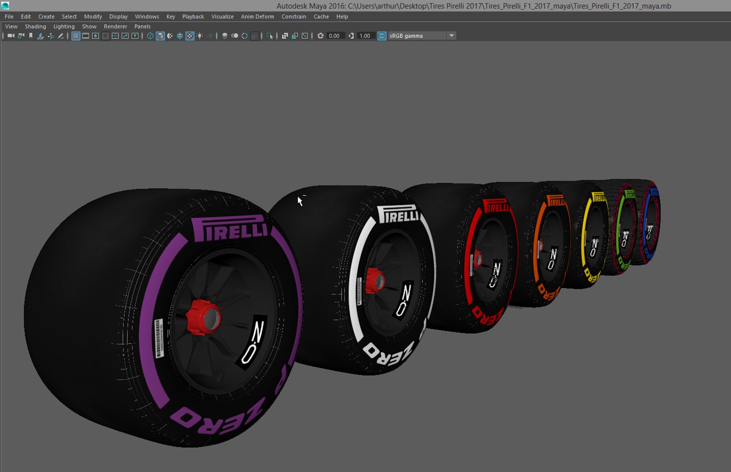Toggle the Safe Action overlay
Image resolution: width=731 pixels, height=472 pixels.
(x=125, y=36)
